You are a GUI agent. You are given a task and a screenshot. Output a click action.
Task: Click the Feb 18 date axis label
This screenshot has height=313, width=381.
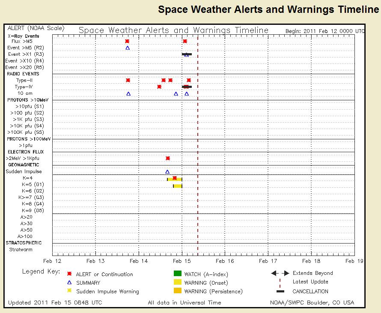(x=311, y=261)
